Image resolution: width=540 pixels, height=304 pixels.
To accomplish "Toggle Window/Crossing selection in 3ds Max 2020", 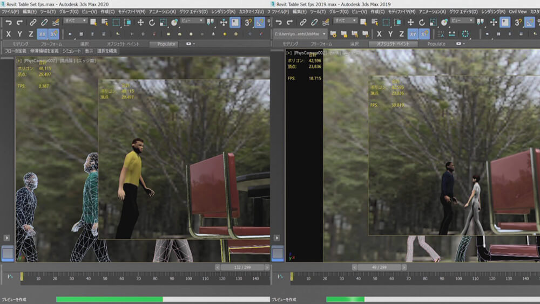I will (x=127, y=23).
